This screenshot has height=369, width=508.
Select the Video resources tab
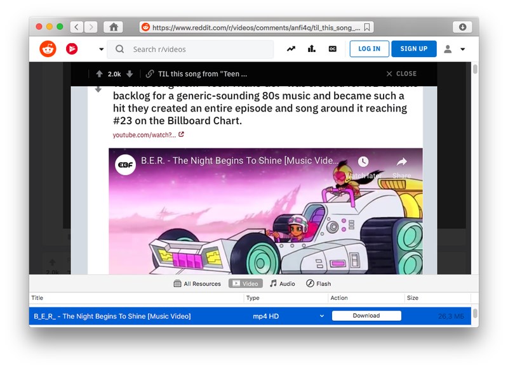coord(246,283)
